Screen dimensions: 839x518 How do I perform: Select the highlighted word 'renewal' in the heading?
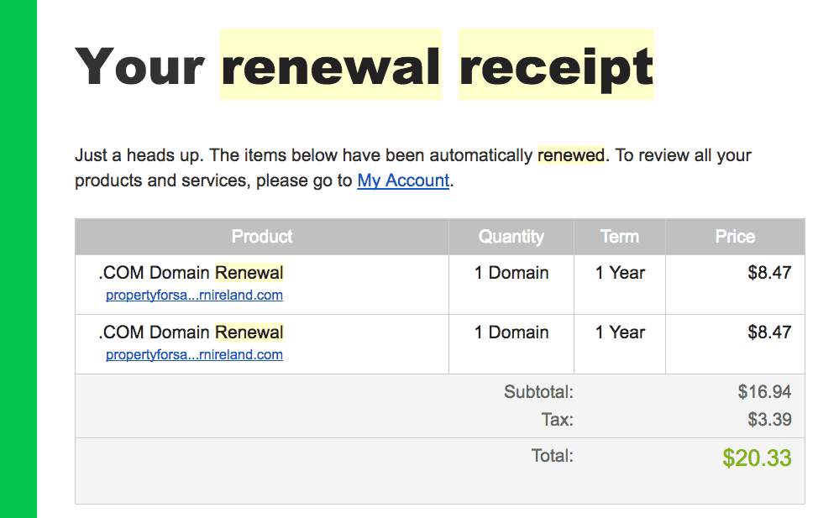coord(331,65)
